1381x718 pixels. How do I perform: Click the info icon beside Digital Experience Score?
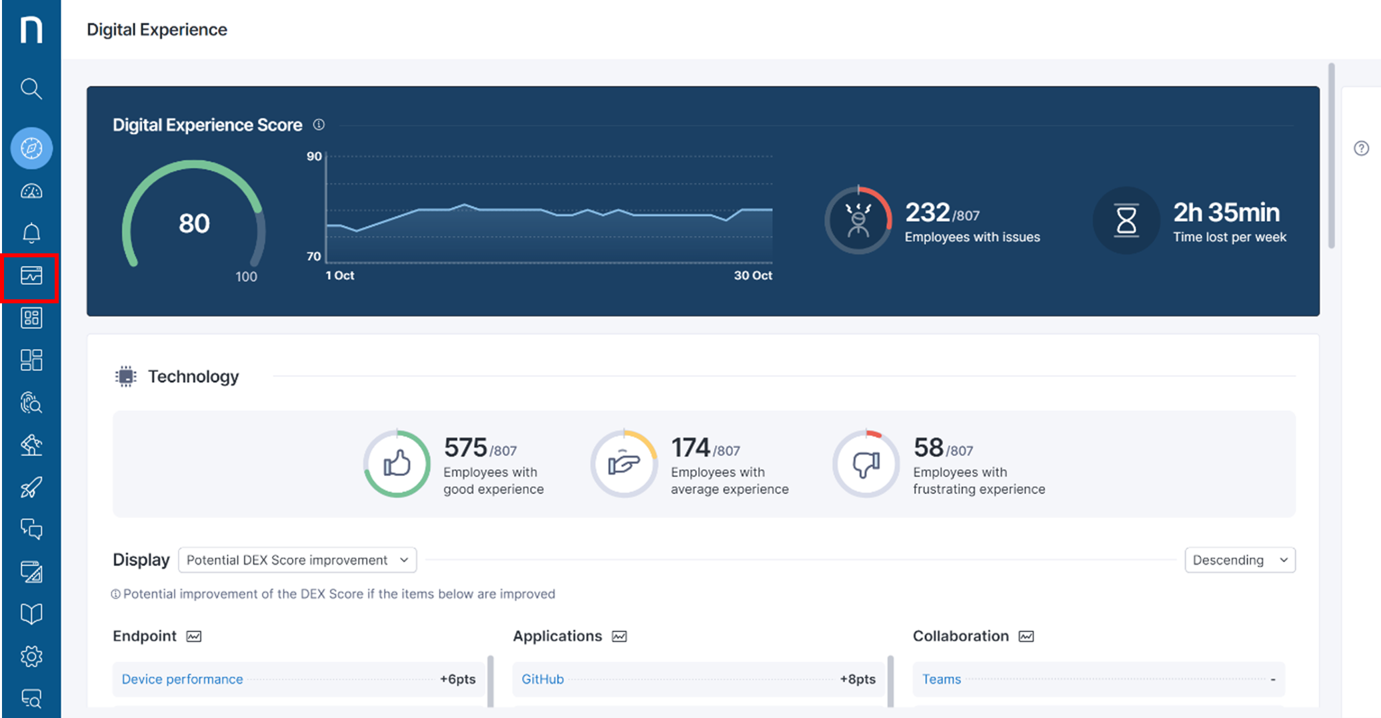[x=319, y=125]
